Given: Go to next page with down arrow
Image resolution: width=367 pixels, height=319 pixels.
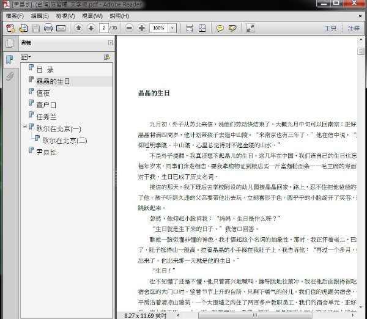Looking at the screenshot, I should [91, 28].
